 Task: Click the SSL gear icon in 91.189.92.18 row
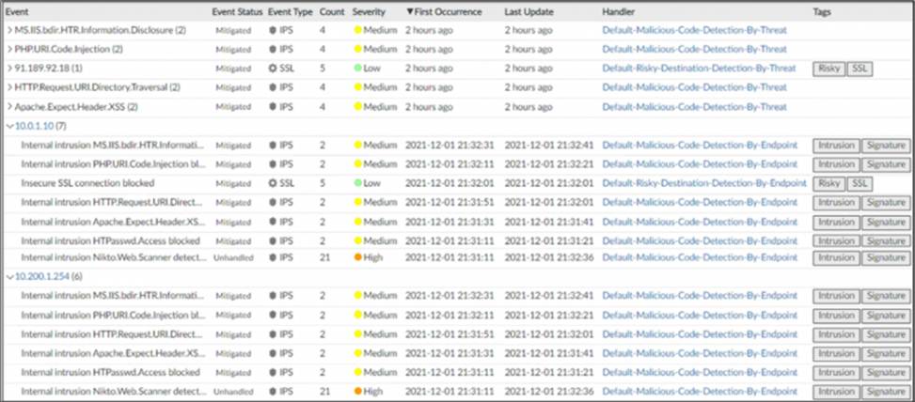pos(273,69)
